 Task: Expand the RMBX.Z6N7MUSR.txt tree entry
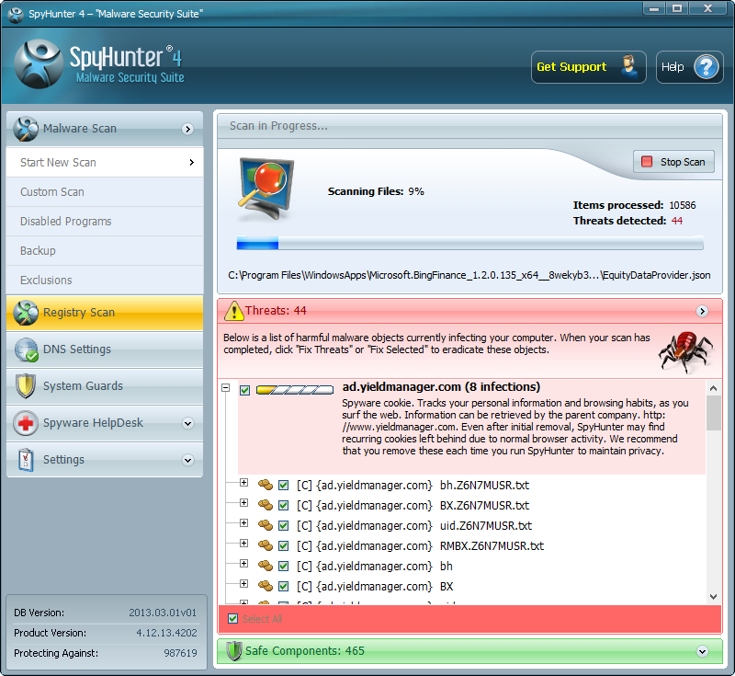243,544
